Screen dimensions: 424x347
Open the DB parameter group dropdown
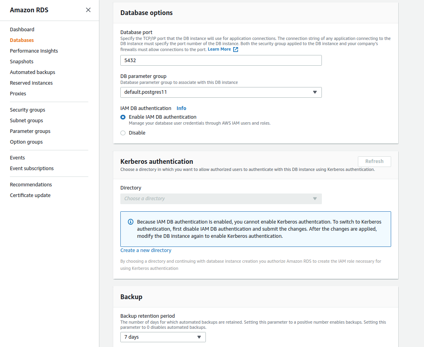coord(221,93)
